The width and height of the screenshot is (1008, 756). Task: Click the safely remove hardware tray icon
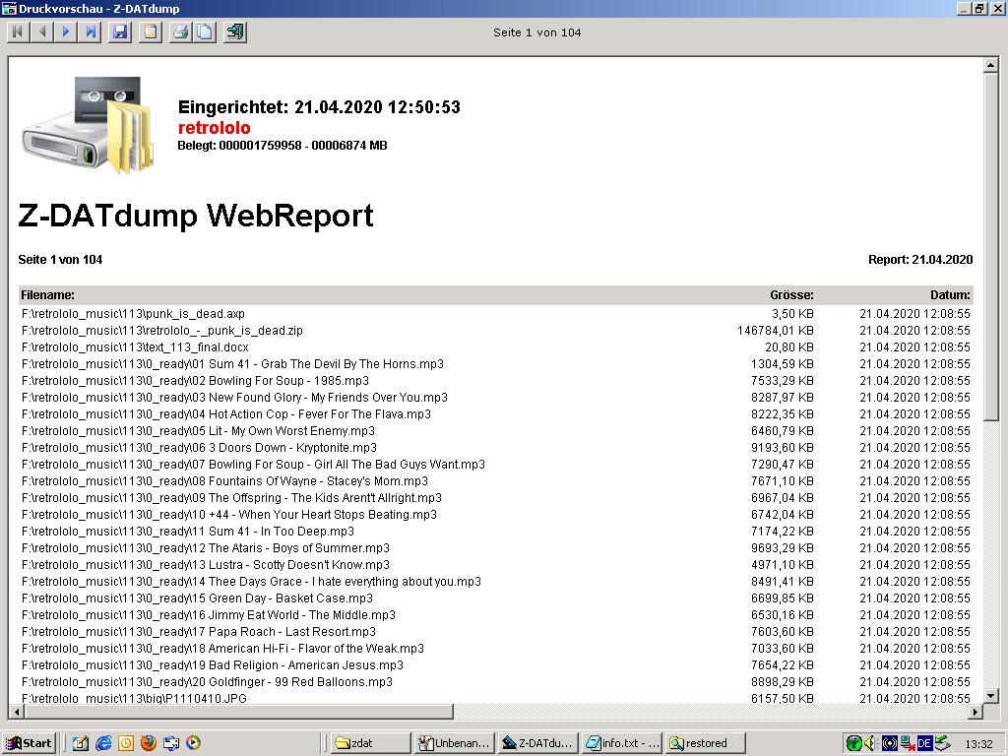pos(942,743)
